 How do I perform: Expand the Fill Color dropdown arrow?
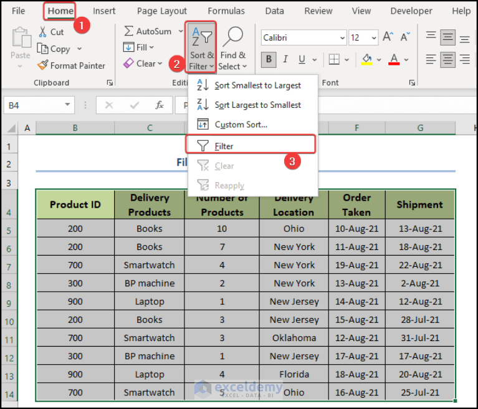click(x=379, y=60)
